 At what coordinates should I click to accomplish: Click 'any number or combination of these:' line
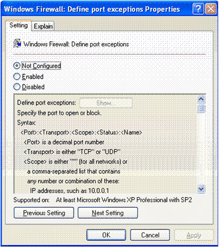tap(73, 181)
